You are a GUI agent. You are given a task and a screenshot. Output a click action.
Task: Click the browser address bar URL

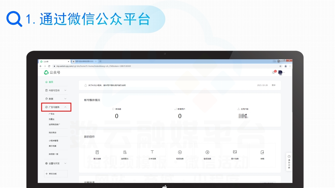pos(93,66)
